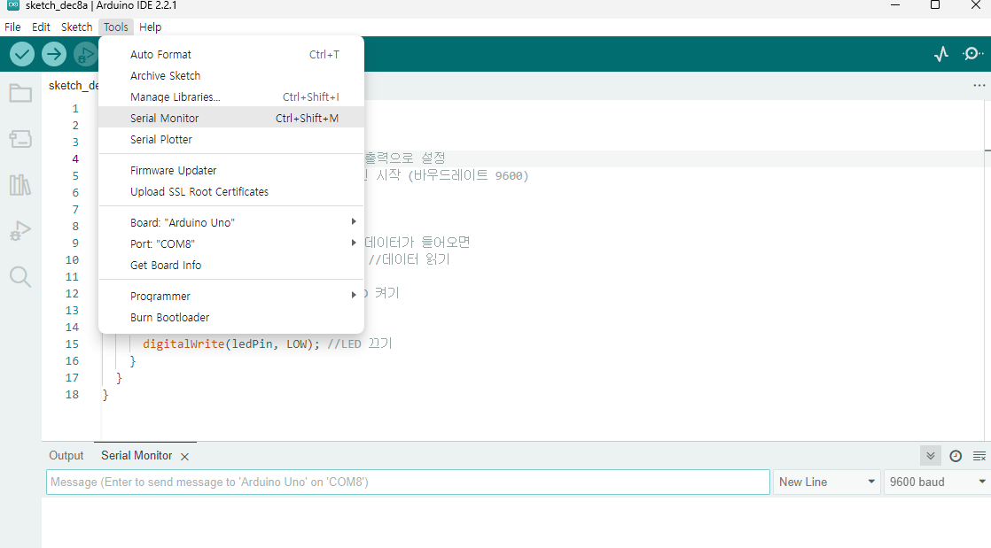Minimize the Arduino IDE window
The height and width of the screenshot is (548, 991).
(x=895, y=5)
